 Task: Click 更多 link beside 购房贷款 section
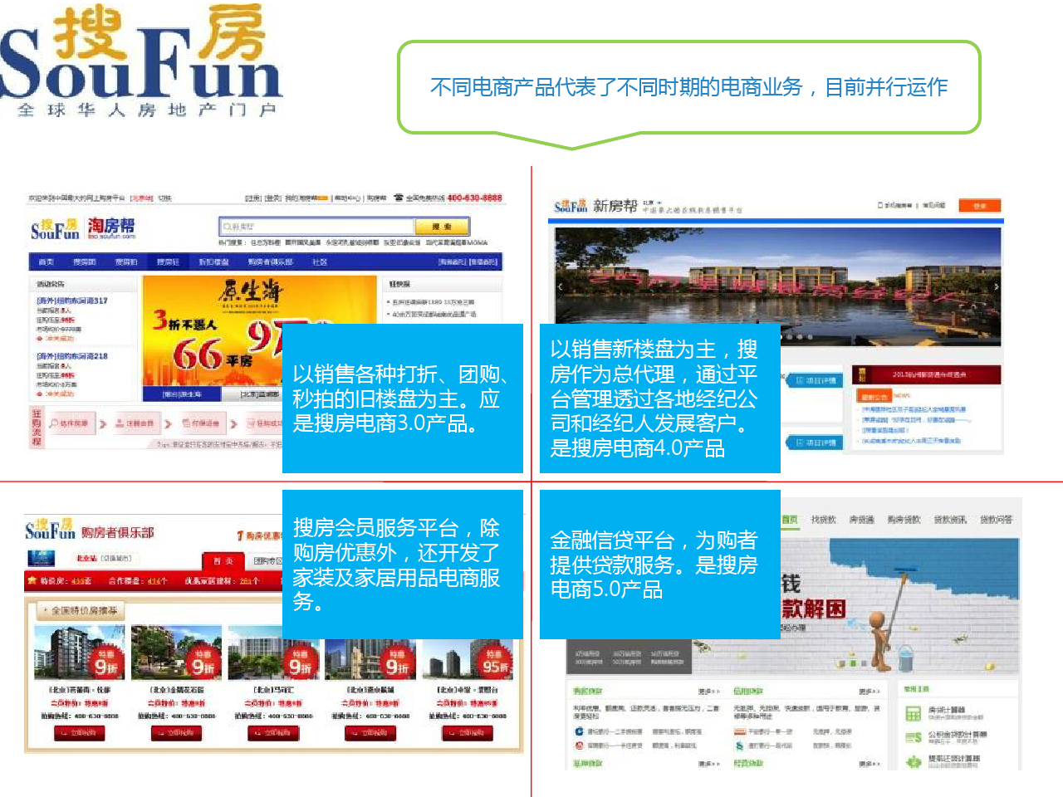tap(708, 691)
